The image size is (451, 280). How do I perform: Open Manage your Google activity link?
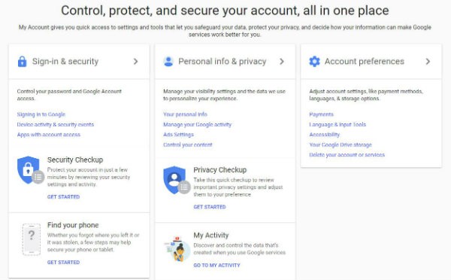pos(197,124)
